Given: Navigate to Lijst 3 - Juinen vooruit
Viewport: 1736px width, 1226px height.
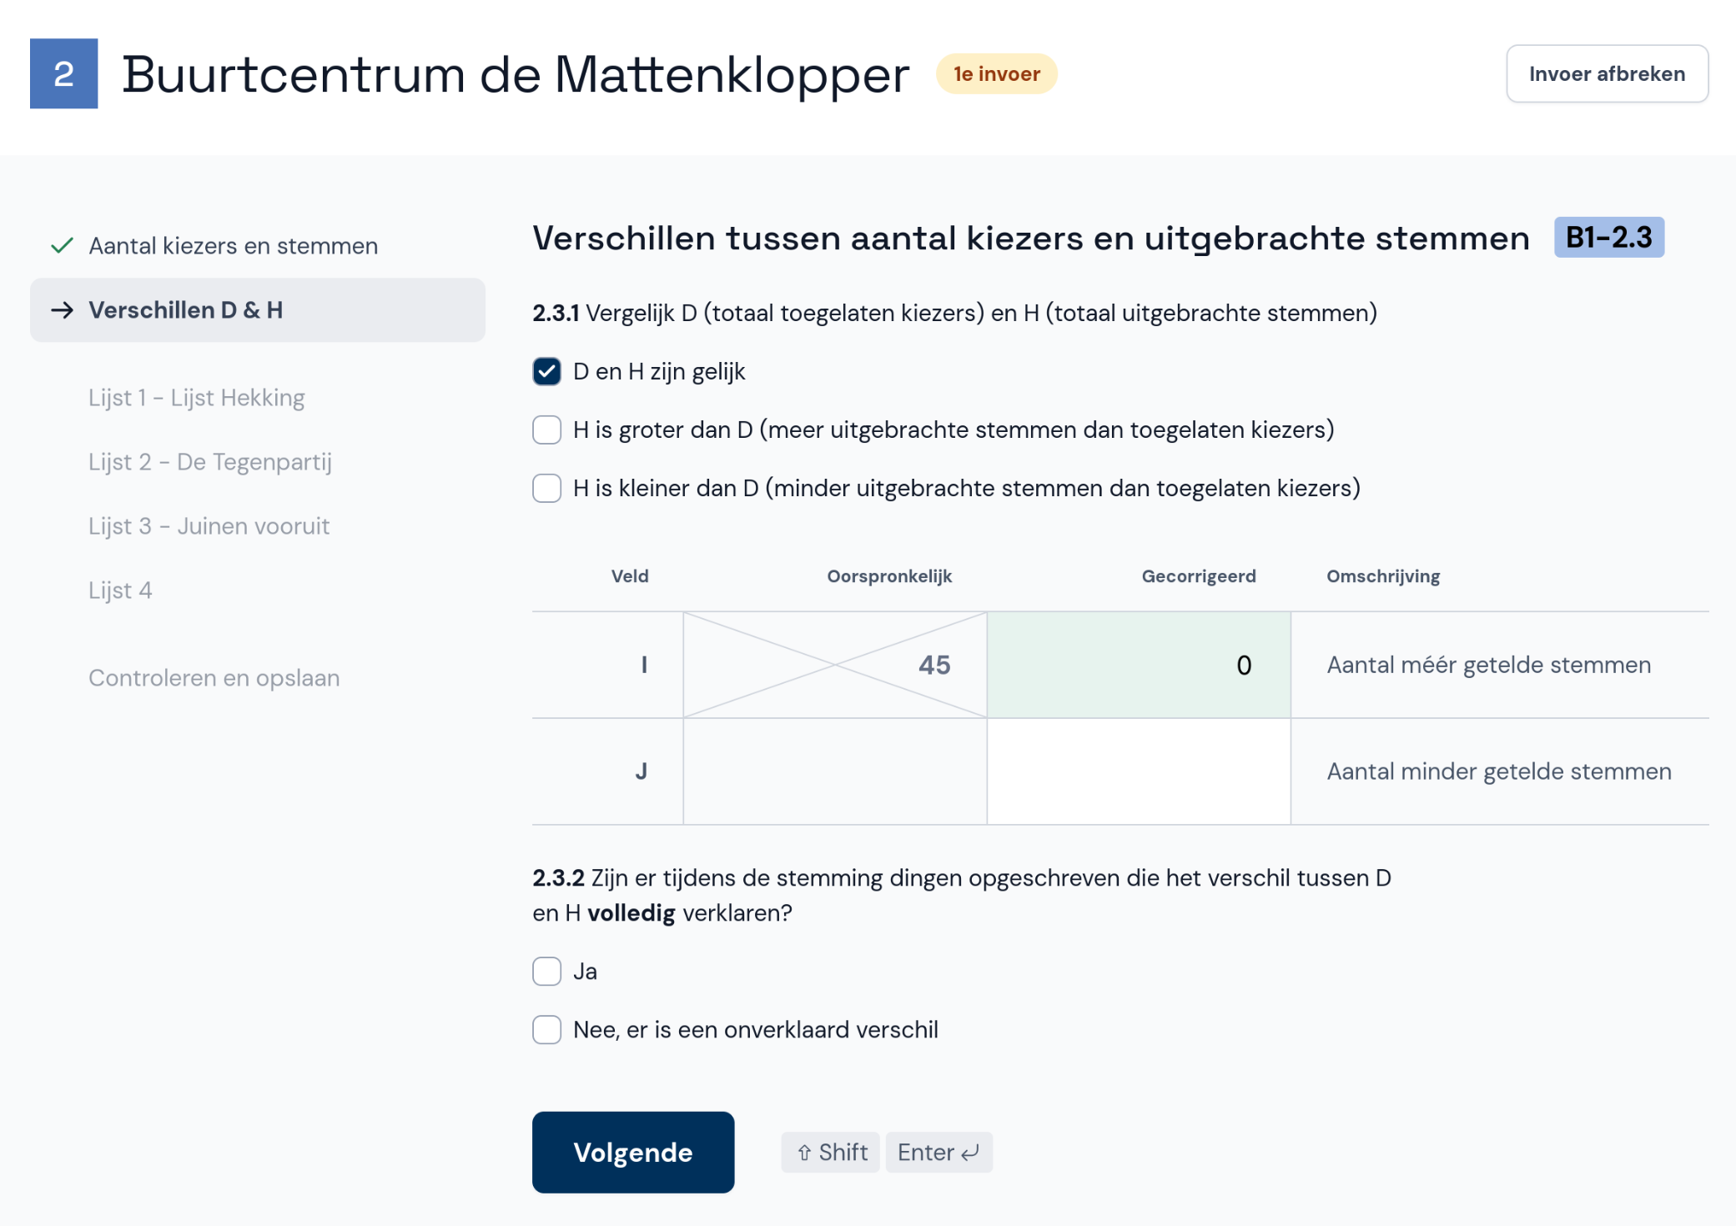Looking at the screenshot, I should (x=208, y=525).
